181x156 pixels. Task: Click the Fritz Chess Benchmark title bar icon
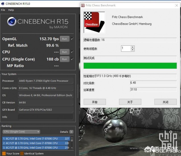coord(83,5)
